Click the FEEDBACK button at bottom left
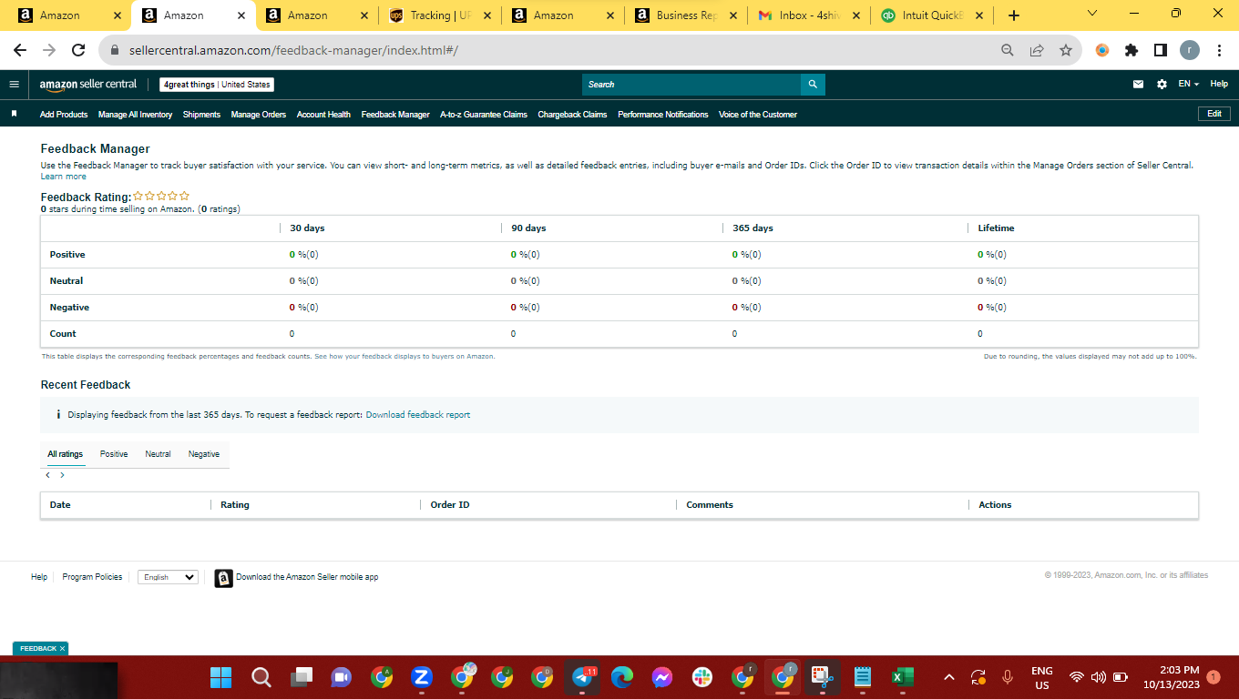 (x=38, y=649)
